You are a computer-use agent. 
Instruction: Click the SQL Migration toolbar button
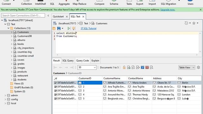pyautogui.click(x=168, y=3)
